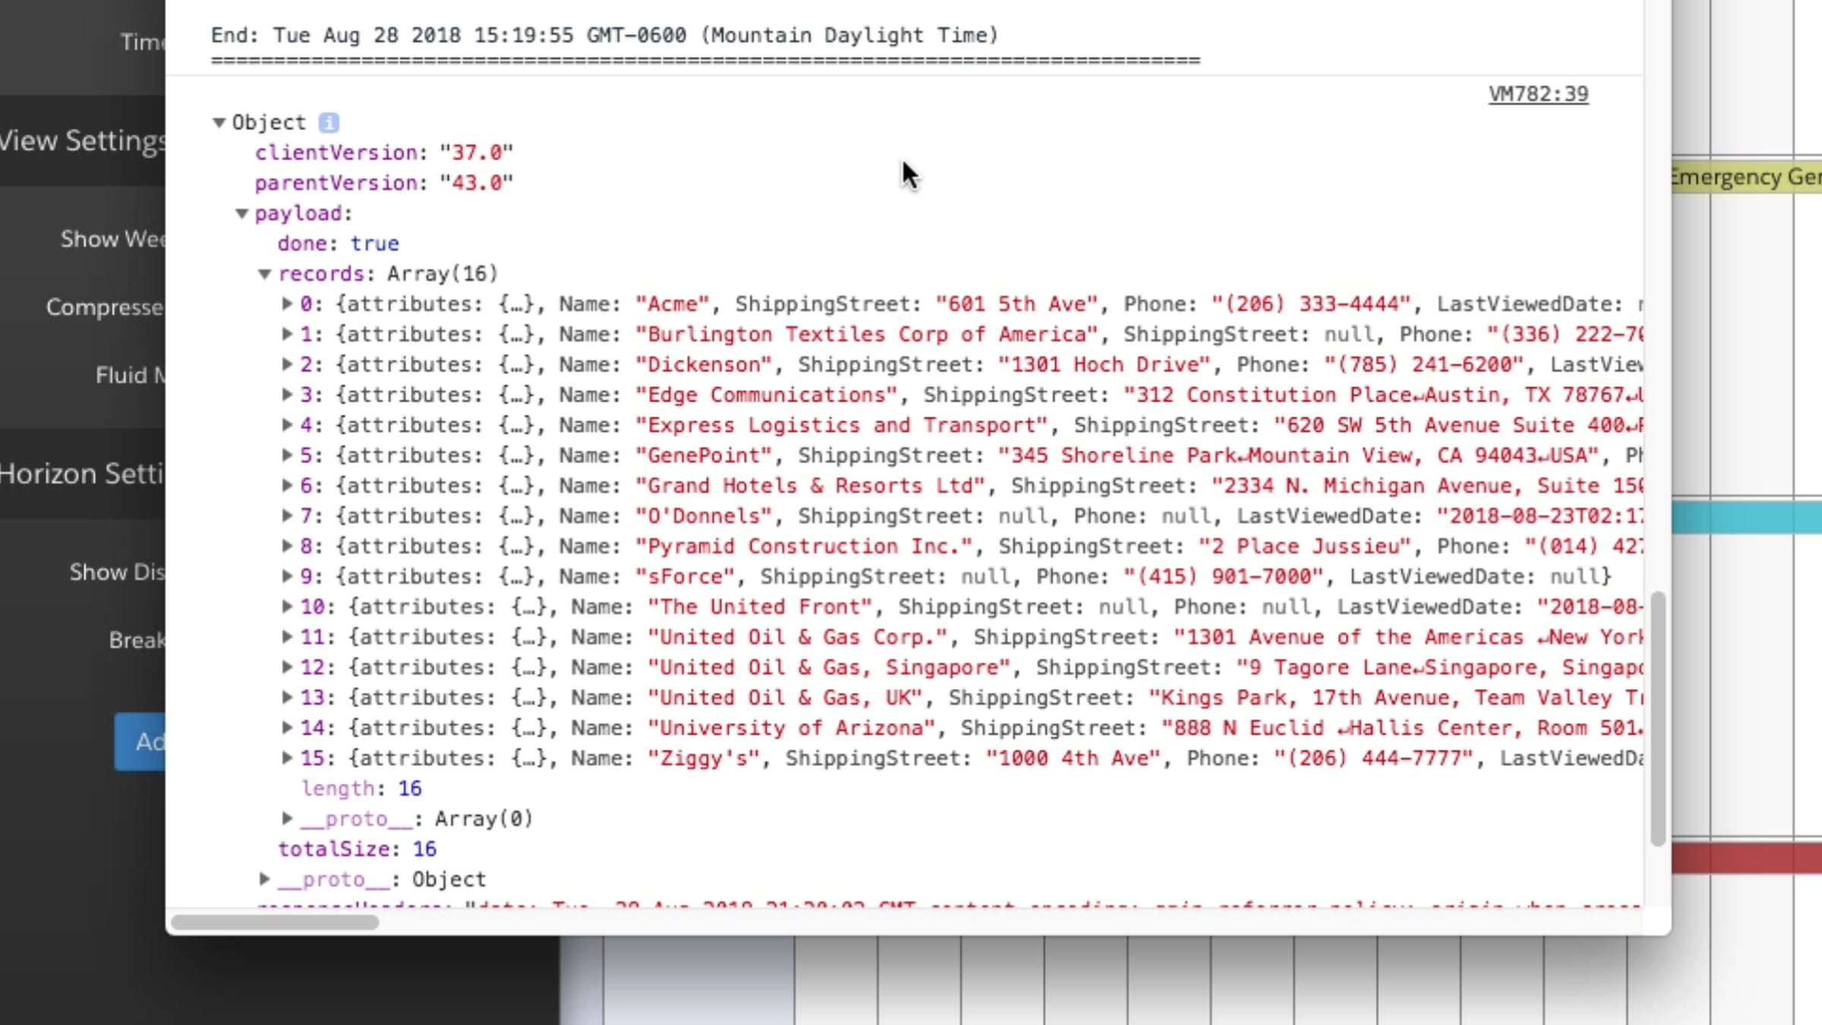Select the Emergency Gen bar in the chart
Screen dimensions: 1822x1025
pos(1747,178)
